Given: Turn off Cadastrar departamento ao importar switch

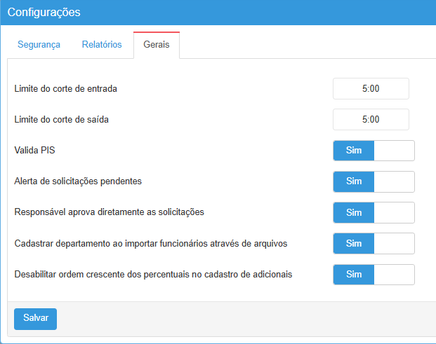Looking at the screenshot, I should click(x=374, y=243).
